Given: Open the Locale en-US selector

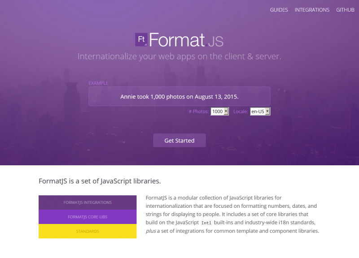Looking at the screenshot, I should (x=260, y=112).
